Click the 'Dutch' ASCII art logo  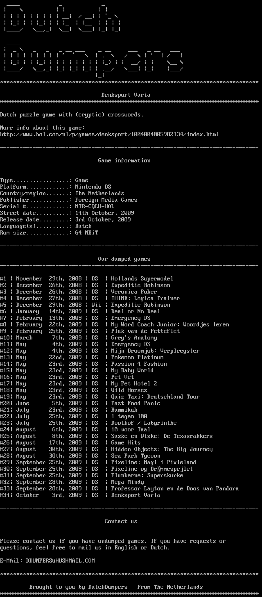tap(62, 18)
